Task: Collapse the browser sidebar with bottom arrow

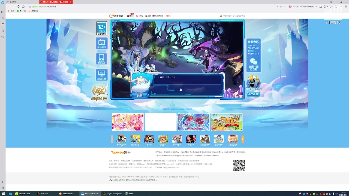Action: 3,188
